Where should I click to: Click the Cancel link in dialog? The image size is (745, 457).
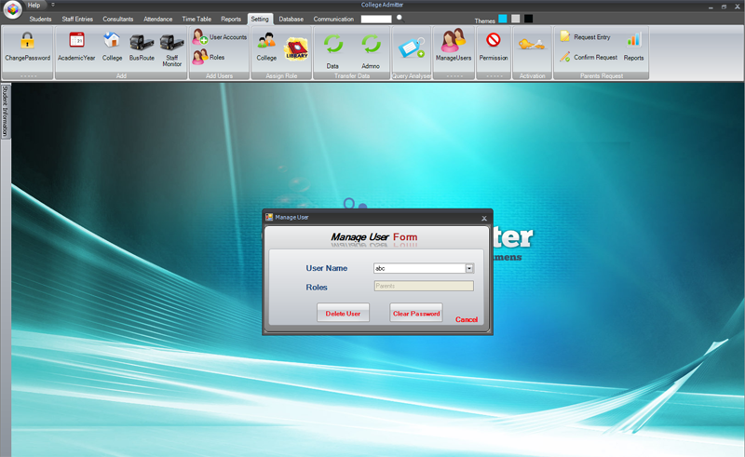467,319
